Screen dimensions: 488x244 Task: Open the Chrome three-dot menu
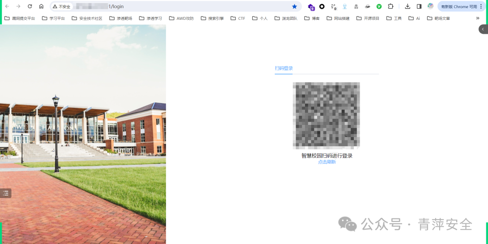481,6
